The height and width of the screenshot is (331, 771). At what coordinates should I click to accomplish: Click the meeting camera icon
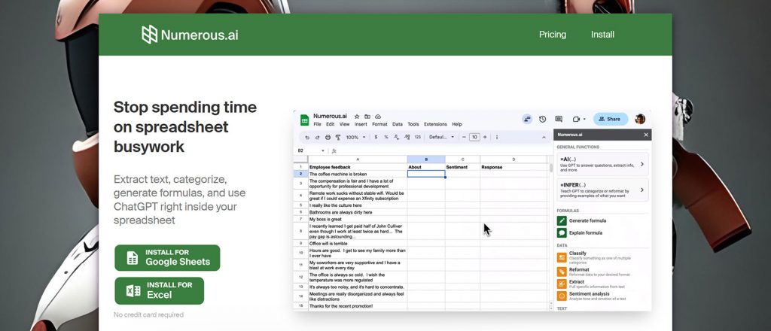click(576, 119)
